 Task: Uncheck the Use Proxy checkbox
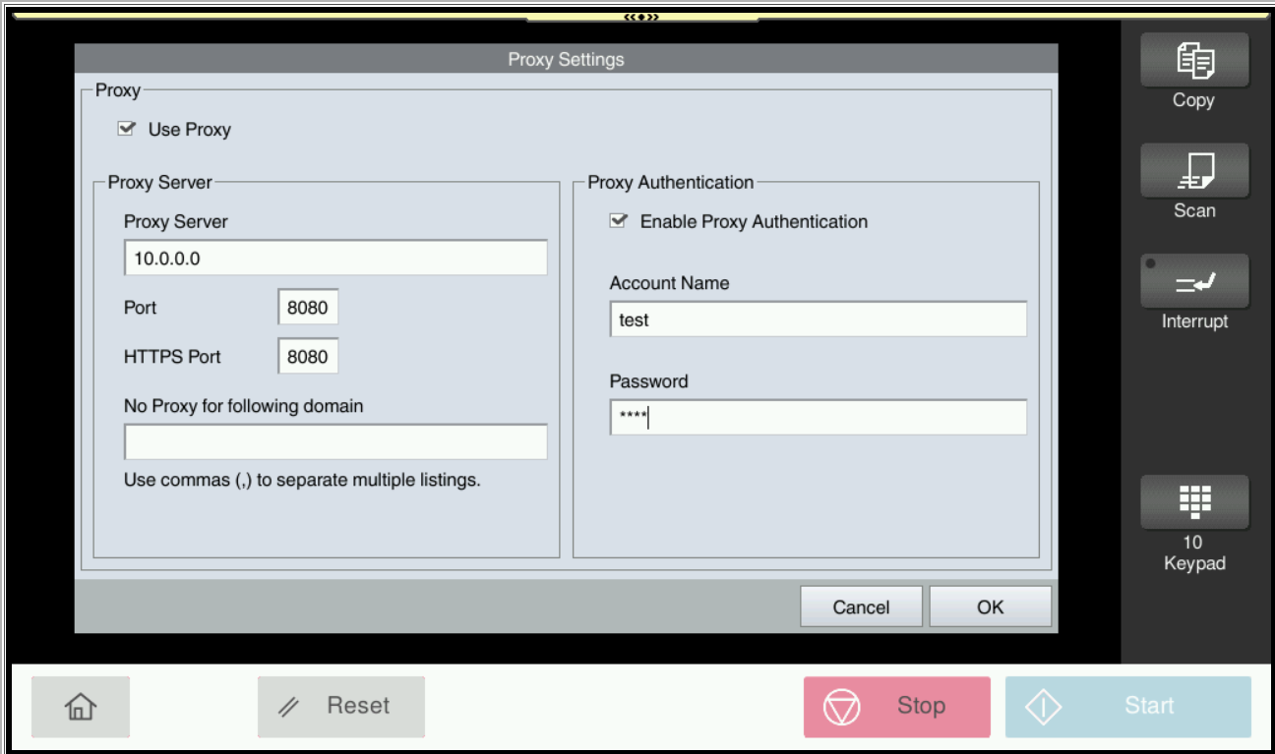[126, 129]
